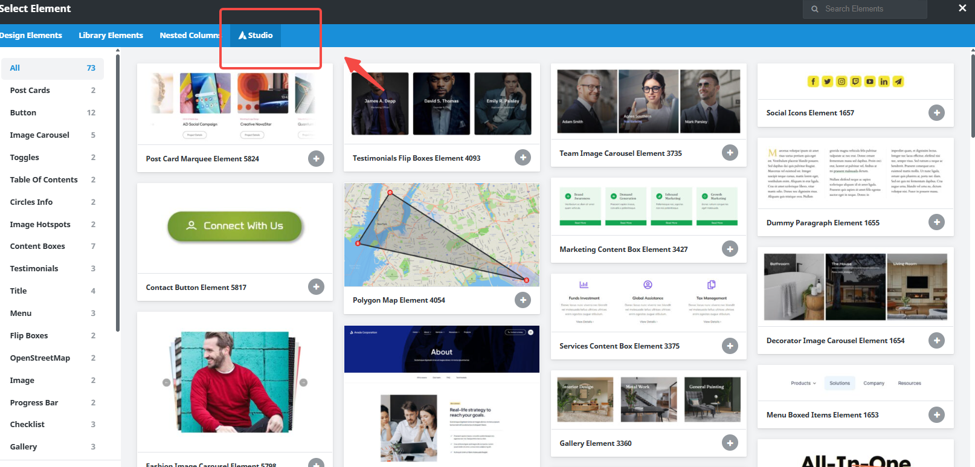Click the fashion carousel left arrow
Screen dimensions: 975x467
pos(167,382)
